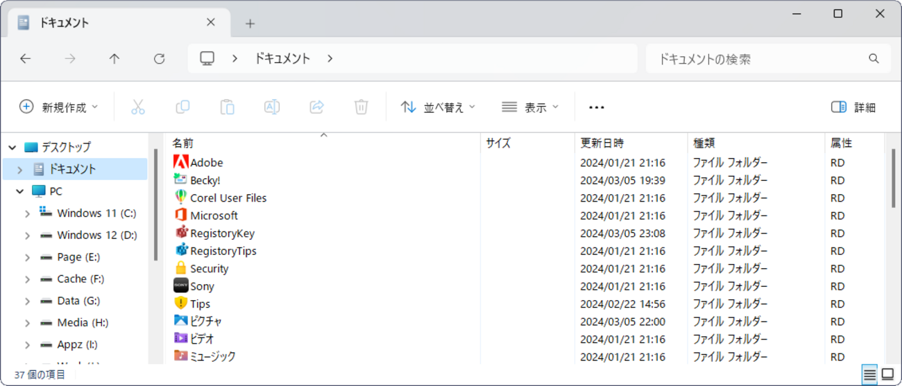The height and width of the screenshot is (386, 902).
Task: Collapse the デスクトップ tree node
Action: 12,147
